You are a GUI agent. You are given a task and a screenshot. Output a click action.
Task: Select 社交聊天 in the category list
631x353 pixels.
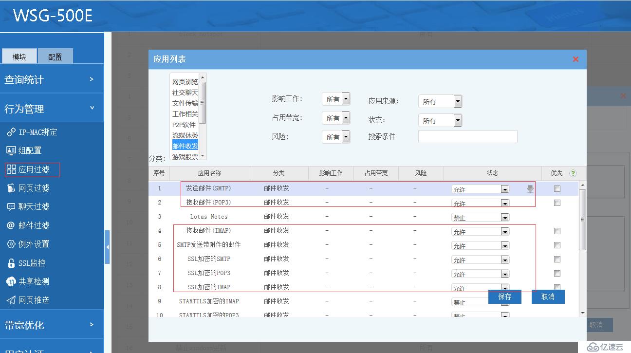pos(185,93)
